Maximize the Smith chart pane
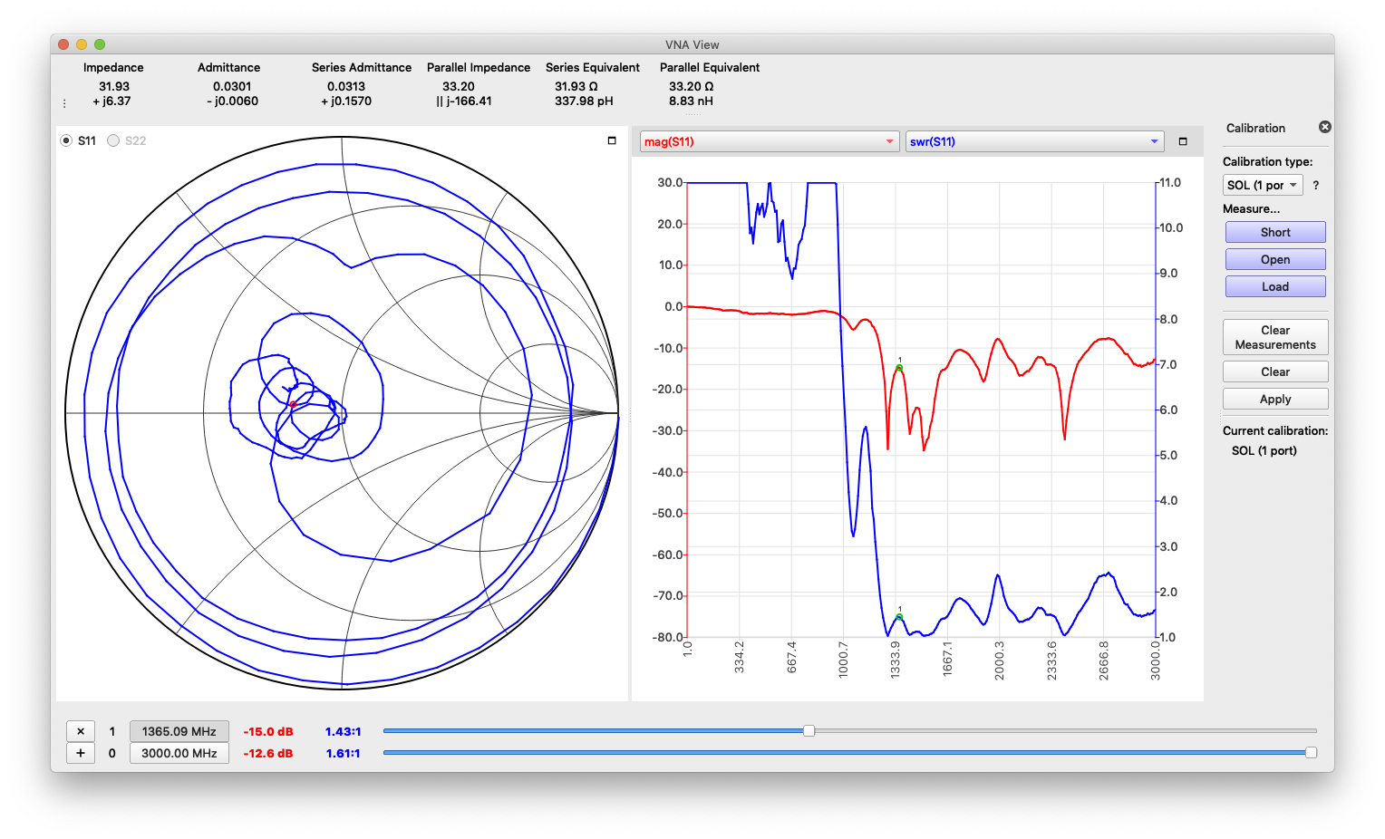 click(612, 140)
